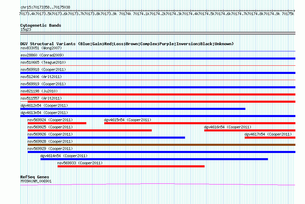
Task: Select the red nsv569933 loss bar
Action: (131, 166)
